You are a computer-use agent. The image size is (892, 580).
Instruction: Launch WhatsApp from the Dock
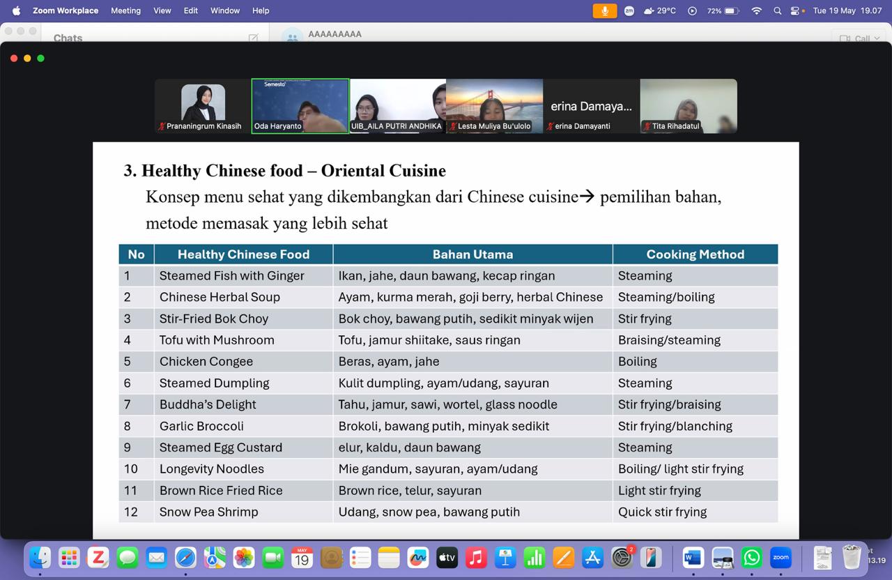pyautogui.click(x=752, y=558)
